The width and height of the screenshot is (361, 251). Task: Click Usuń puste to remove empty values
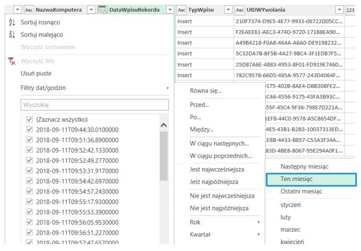click(36, 74)
